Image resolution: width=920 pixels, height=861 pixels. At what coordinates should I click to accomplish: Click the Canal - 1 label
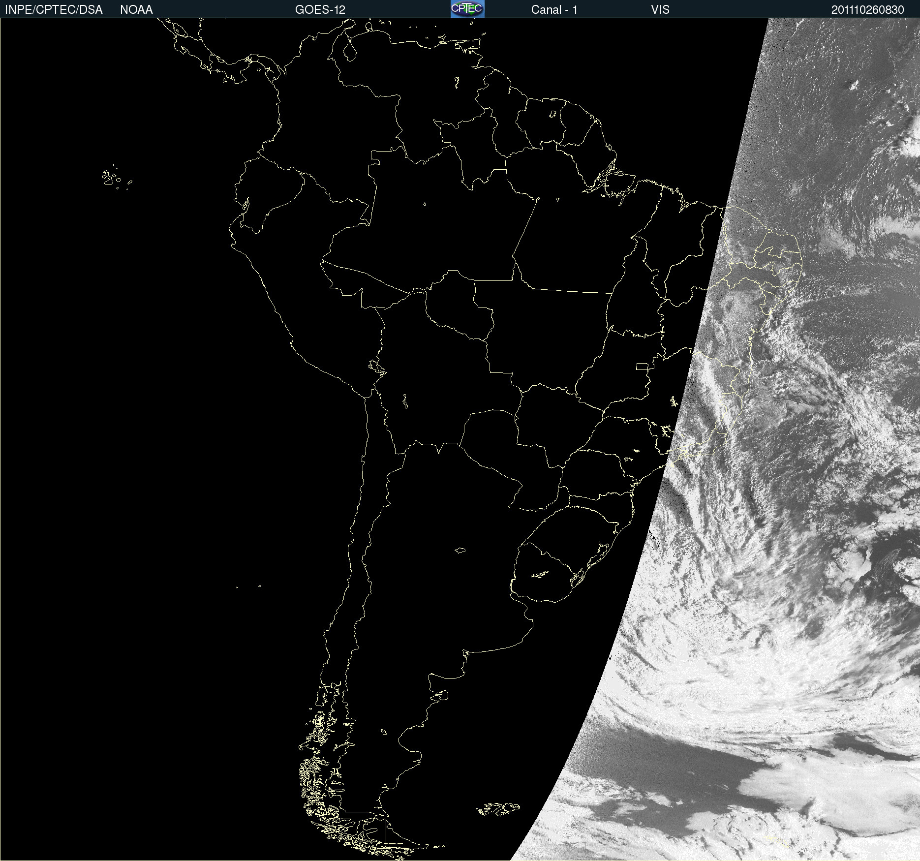point(554,10)
